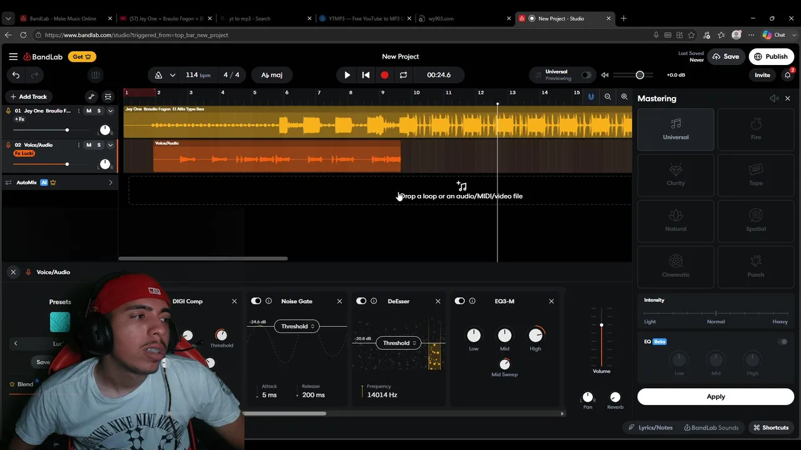The image size is (801, 450).
Task: Toggle the Universal Previewing switch
Action: (x=586, y=75)
